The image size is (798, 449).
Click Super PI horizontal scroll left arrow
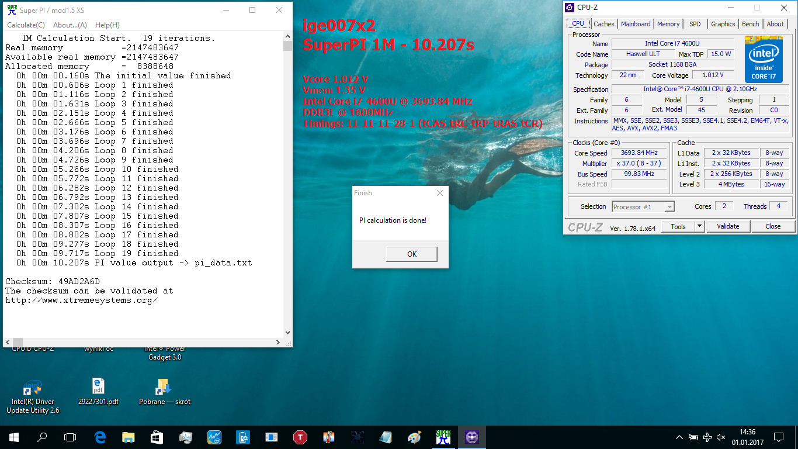tap(8, 342)
